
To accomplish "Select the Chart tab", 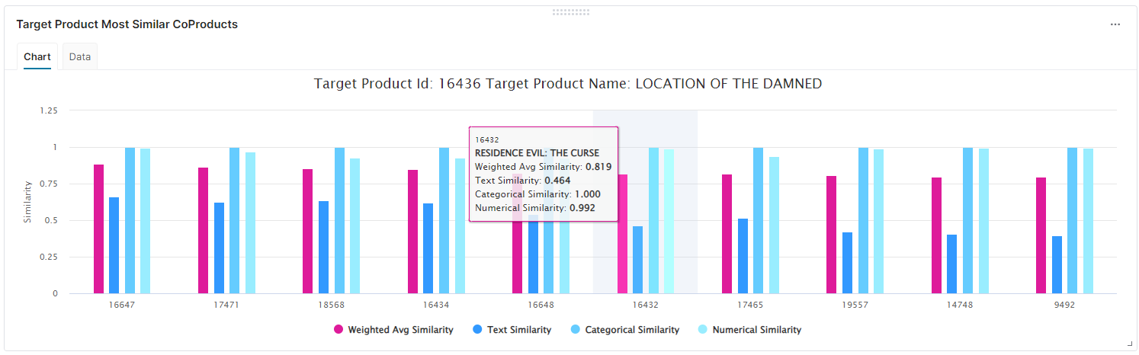I will pos(37,57).
